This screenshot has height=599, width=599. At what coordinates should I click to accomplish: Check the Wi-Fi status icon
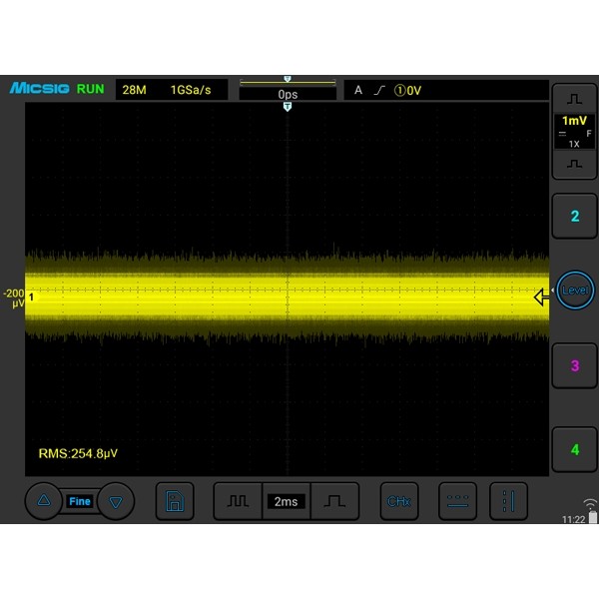tap(590, 504)
